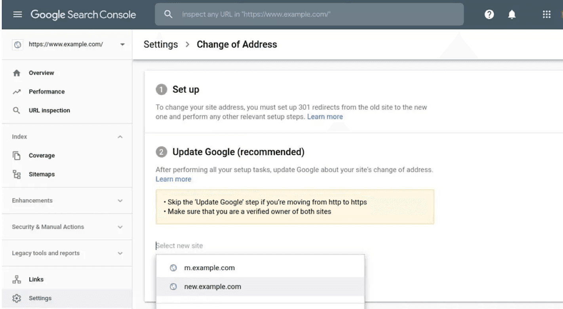Screen dimensions: 563x309
Task: Go back to Settings via breadcrumb
Action: pyautogui.click(x=161, y=44)
